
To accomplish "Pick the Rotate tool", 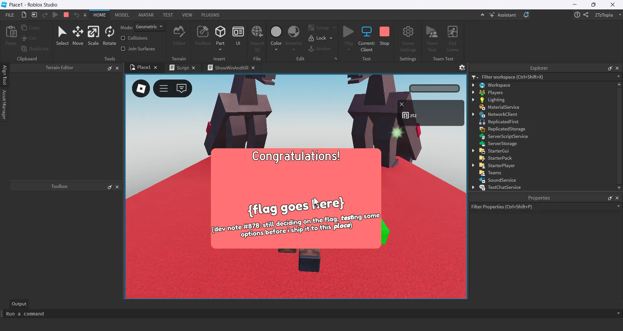I will [109, 36].
